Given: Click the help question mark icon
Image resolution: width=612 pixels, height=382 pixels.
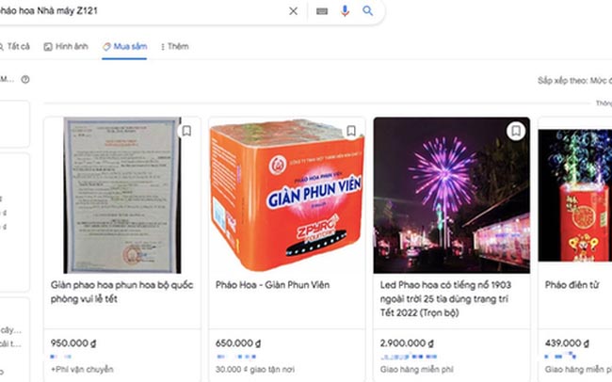Looking at the screenshot, I should 24,79.
